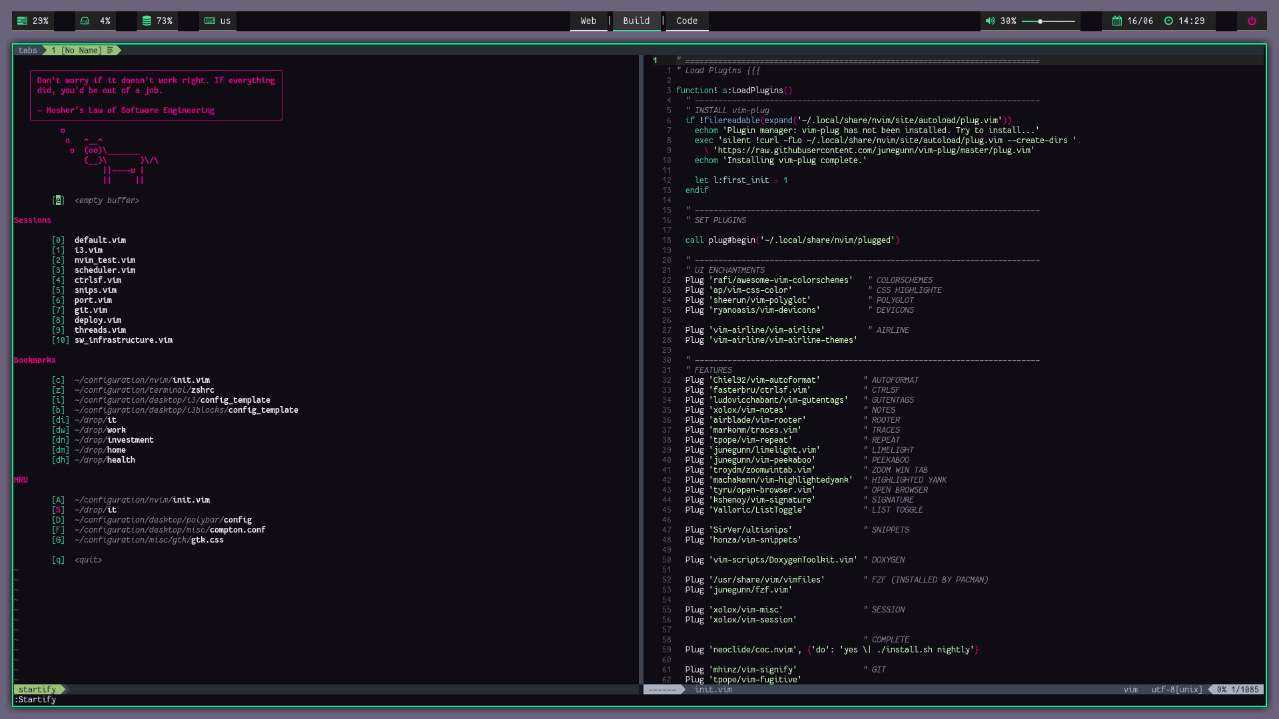
Task: Mute volume via the speaker icon
Action: coord(990,21)
